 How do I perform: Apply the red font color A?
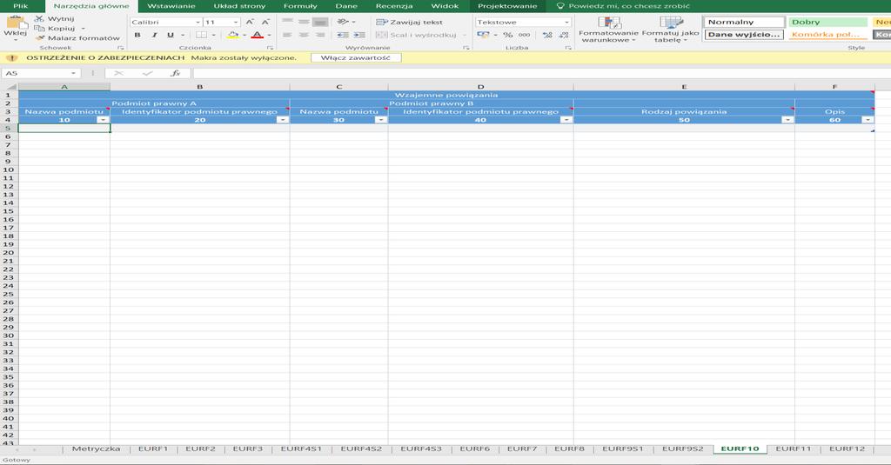(258, 36)
